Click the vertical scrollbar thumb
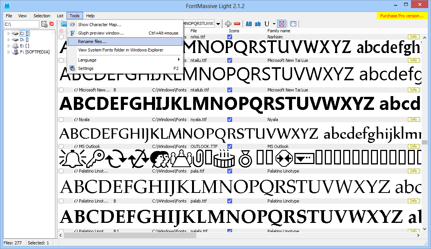Viewport: 431px width, 249px height. (x=425, y=142)
